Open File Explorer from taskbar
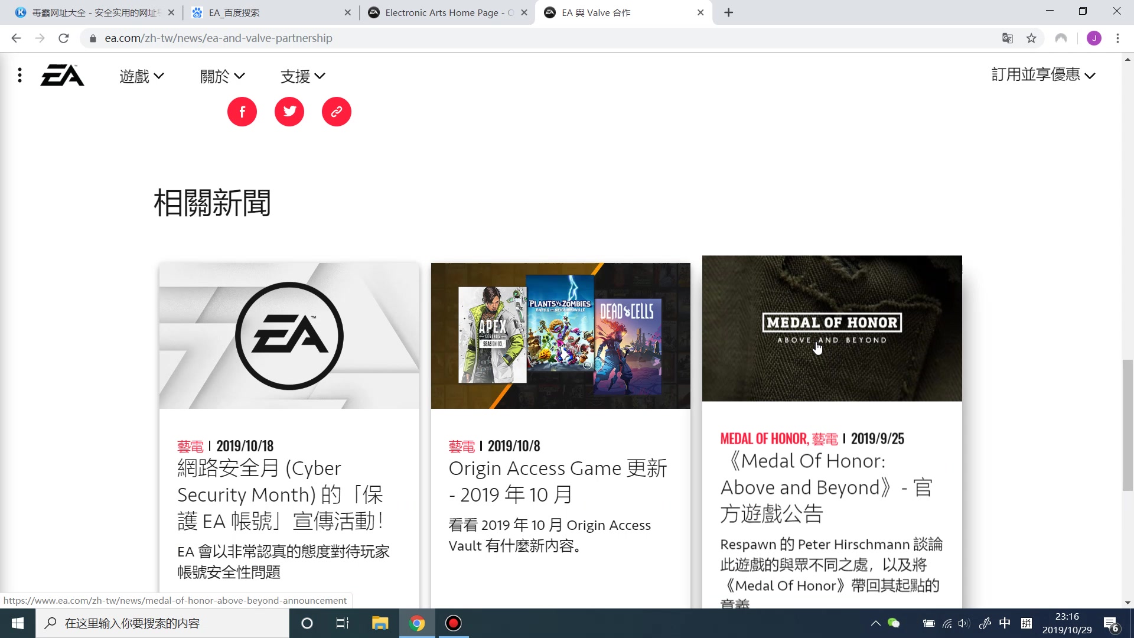Image resolution: width=1134 pixels, height=638 pixels. click(x=380, y=623)
